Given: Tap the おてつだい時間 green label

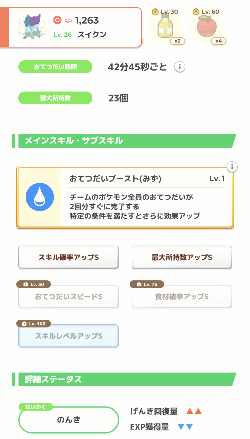Looking at the screenshot, I should [x=55, y=67].
